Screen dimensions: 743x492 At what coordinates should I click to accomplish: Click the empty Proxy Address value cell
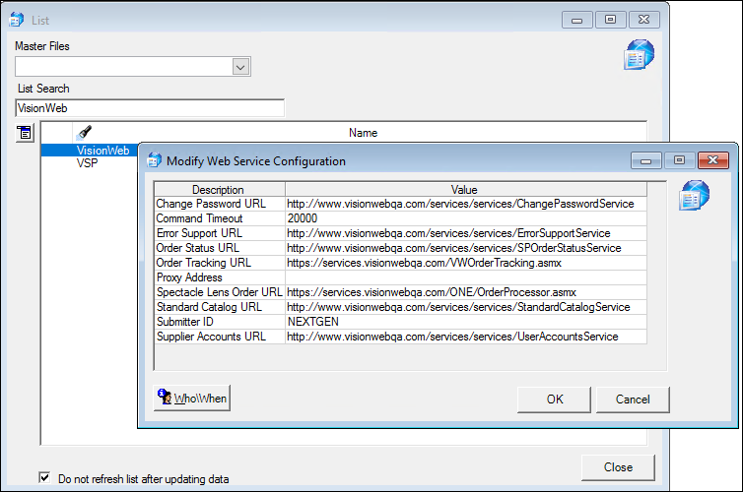tap(466, 277)
